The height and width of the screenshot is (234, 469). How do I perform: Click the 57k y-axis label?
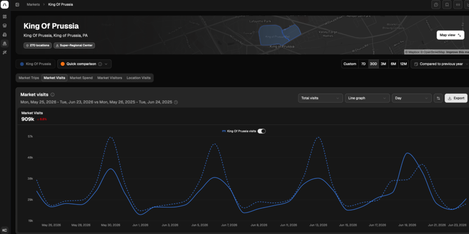pyautogui.click(x=30, y=136)
